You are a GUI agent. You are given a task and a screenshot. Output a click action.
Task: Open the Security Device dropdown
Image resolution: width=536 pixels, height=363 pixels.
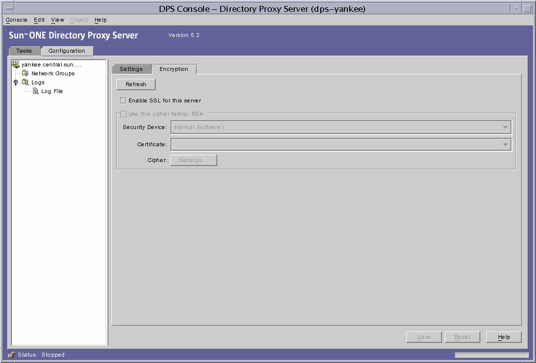pyautogui.click(x=505, y=127)
